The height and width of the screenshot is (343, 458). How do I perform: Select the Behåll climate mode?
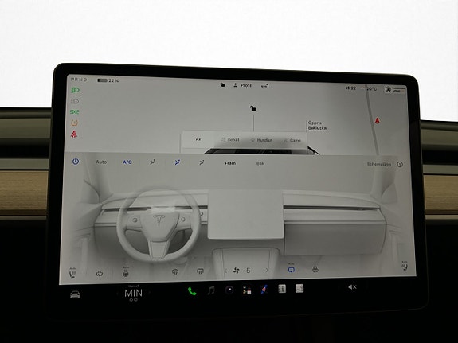click(x=230, y=140)
